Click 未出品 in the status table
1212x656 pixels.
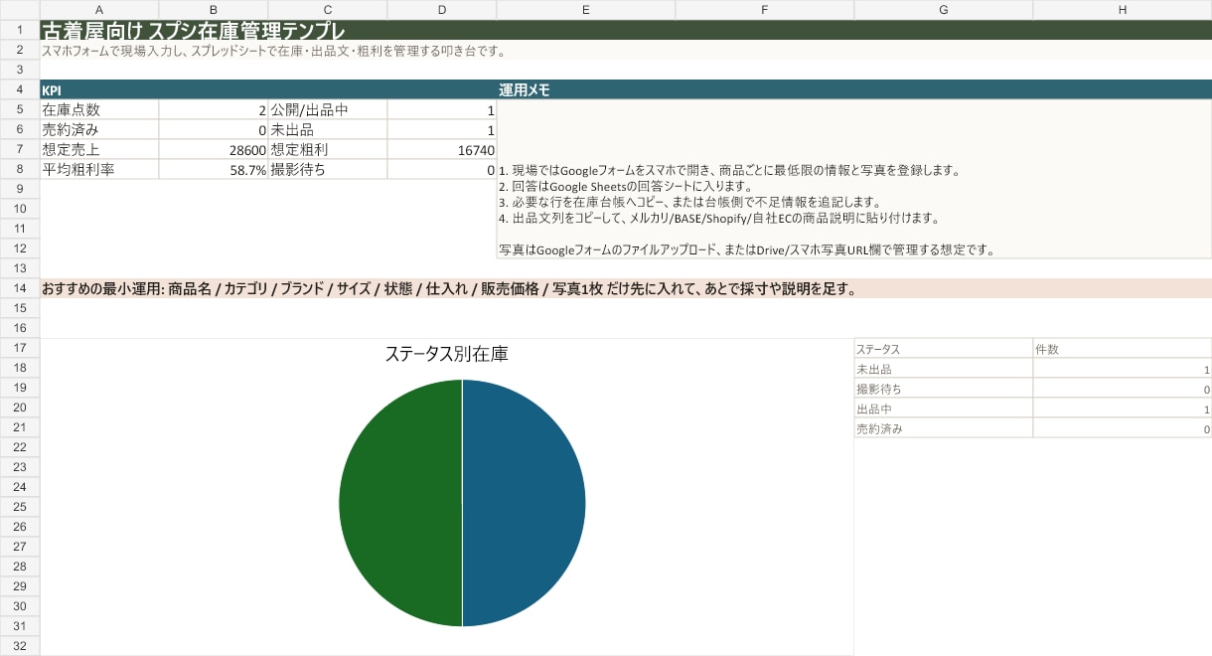(x=944, y=368)
